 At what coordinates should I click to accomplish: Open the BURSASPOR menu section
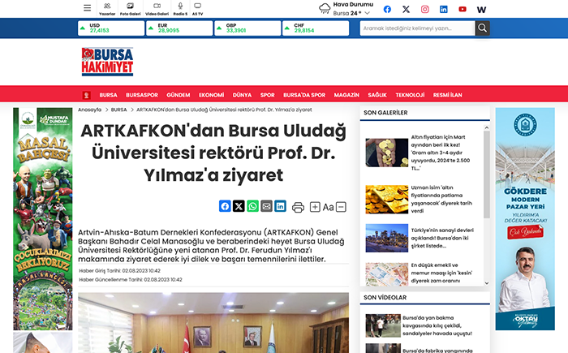142,95
